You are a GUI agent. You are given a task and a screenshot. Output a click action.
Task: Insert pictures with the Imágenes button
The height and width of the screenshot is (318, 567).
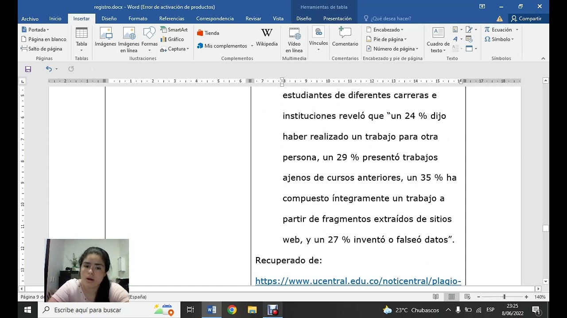click(x=105, y=37)
